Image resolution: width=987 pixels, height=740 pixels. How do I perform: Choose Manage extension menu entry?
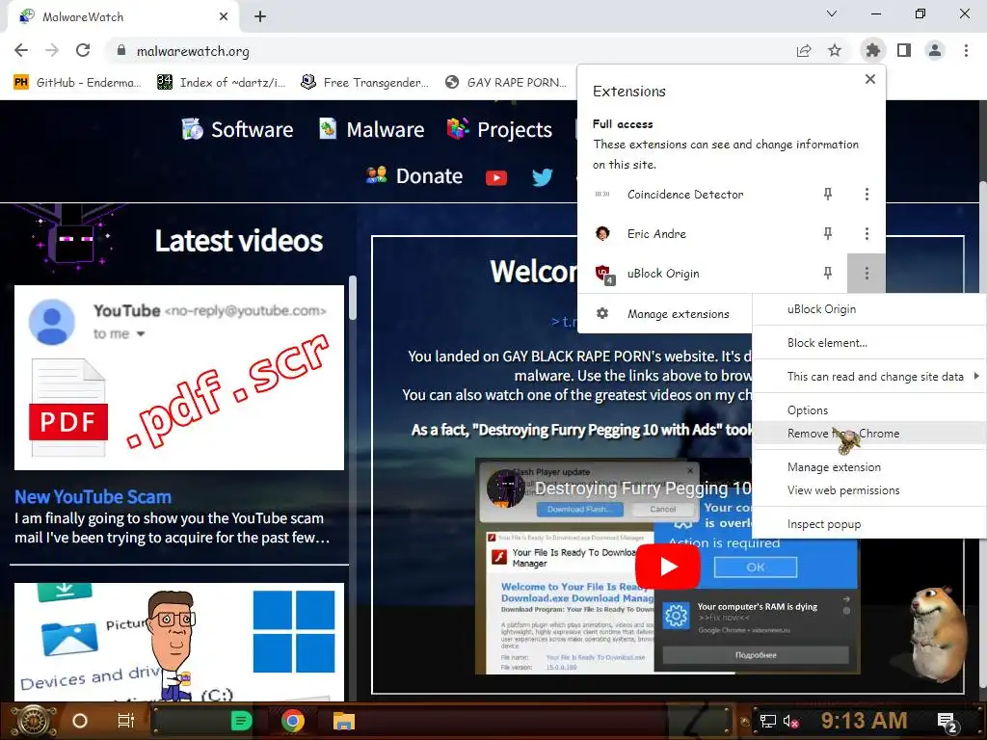tap(868, 467)
